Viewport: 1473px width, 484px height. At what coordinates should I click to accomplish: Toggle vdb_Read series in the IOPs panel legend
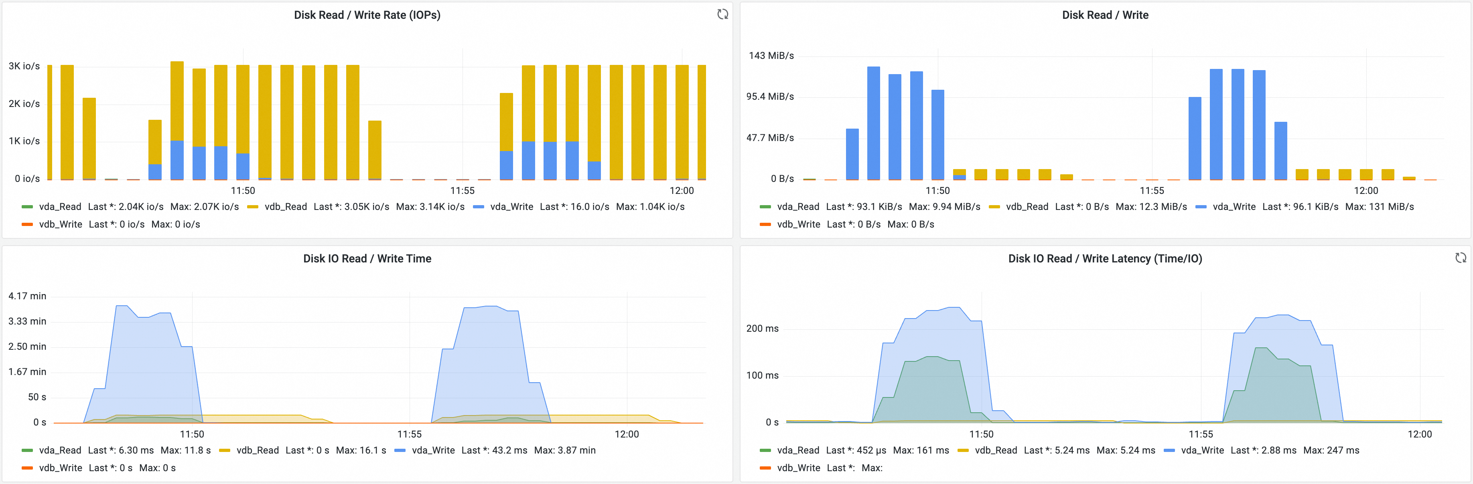coord(285,206)
